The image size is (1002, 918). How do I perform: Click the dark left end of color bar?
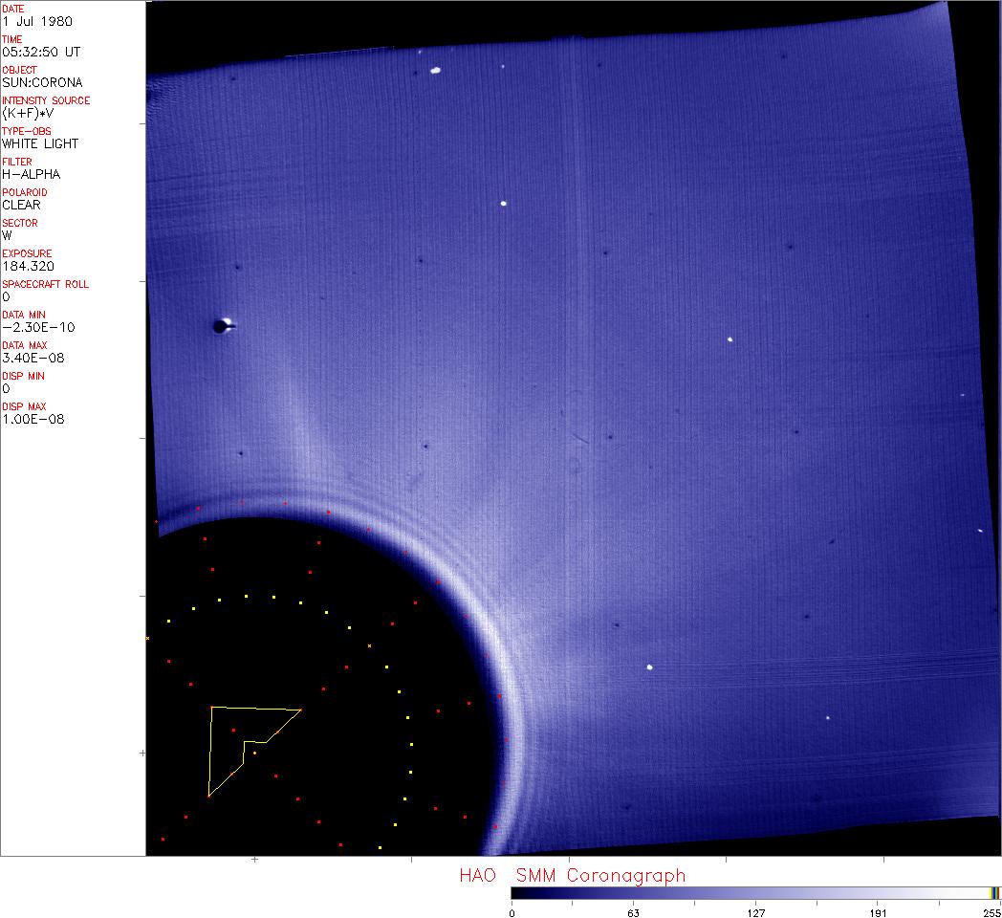516,893
